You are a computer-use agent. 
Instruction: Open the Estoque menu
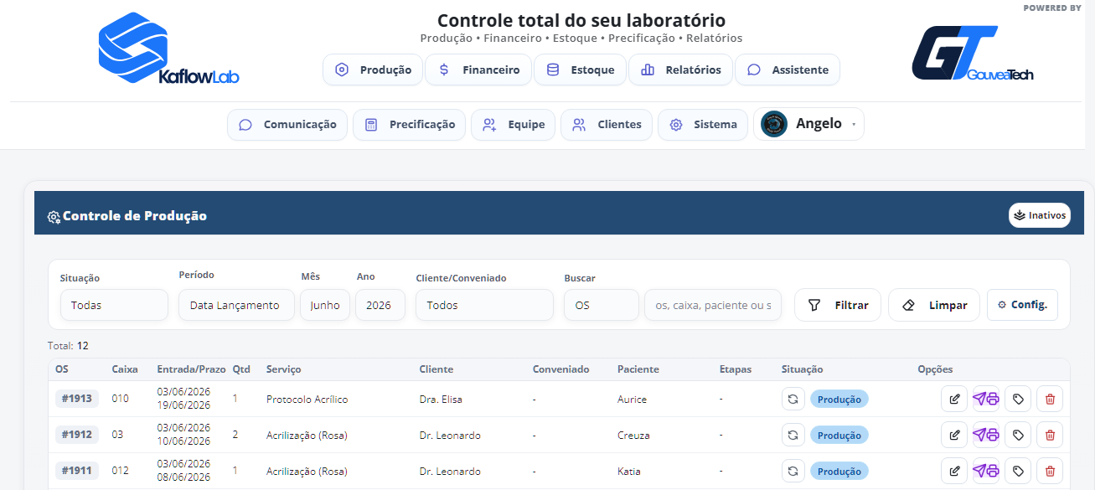click(580, 70)
